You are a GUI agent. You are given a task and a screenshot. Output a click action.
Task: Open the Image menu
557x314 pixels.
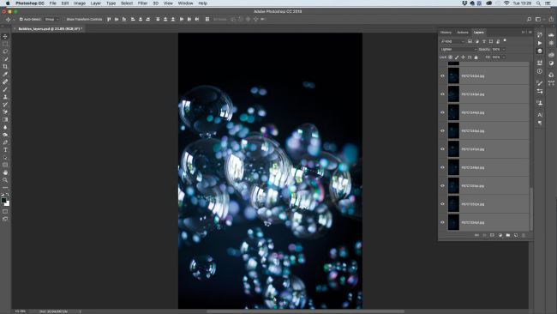[79, 3]
